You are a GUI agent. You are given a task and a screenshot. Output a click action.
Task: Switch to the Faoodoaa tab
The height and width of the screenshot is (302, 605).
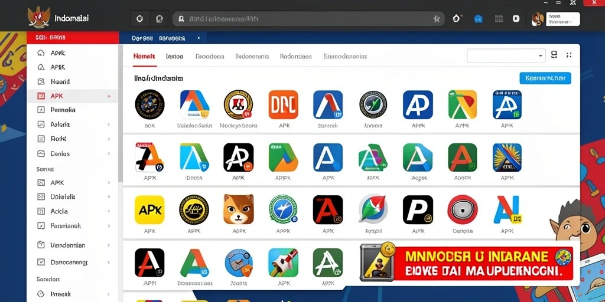tap(210, 56)
